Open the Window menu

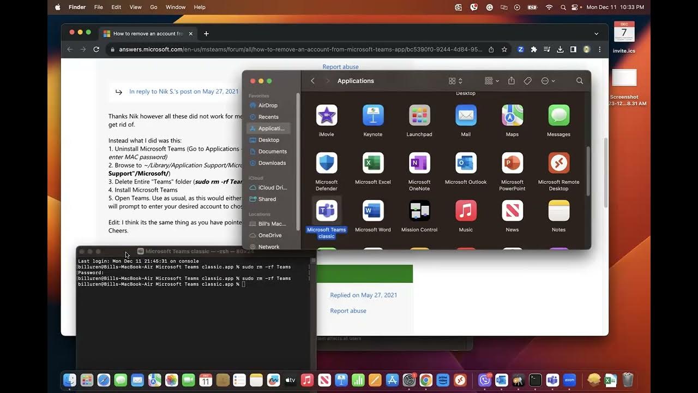(x=176, y=7)
